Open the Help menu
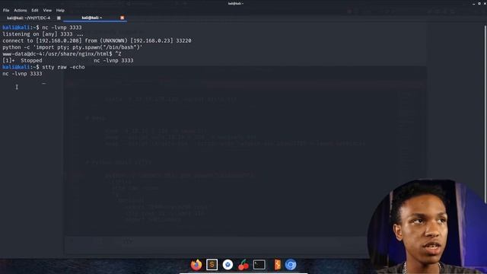The image size is (487, 274). point(60,10)
